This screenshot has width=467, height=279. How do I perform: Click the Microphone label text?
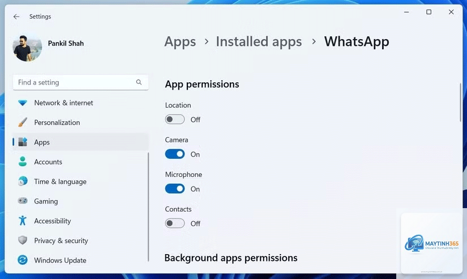tap(183, 175)
